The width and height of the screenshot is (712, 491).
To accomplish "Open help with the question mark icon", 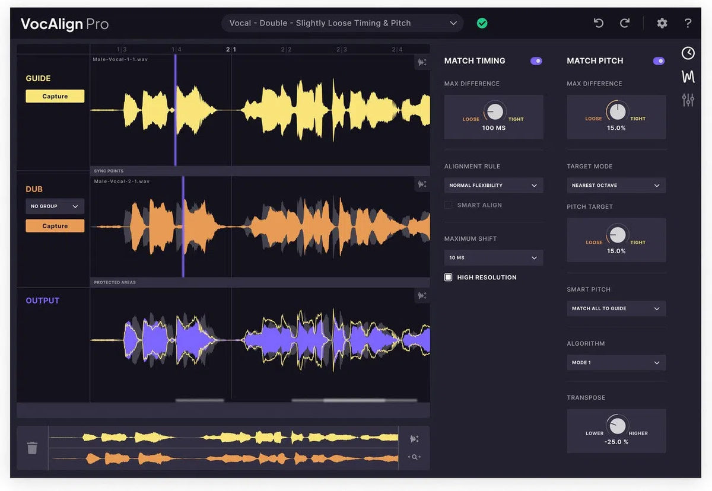I will tap(688, 23).
